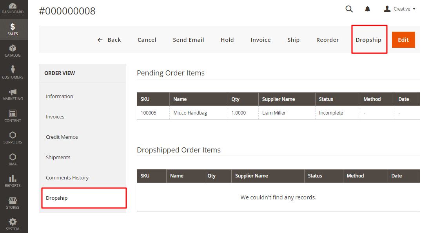This screenshot has height=233, width=430.
Task: Open the Catalog box icon
Action: click(13, 48)
